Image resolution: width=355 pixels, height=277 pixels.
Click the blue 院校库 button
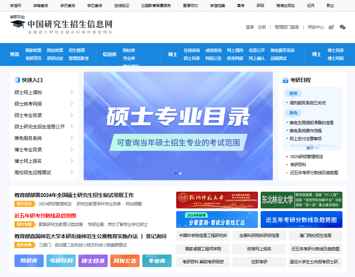tap(29, 261)
